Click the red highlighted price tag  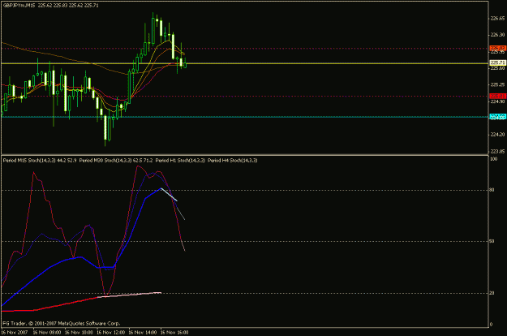click(x=498, y=96)
